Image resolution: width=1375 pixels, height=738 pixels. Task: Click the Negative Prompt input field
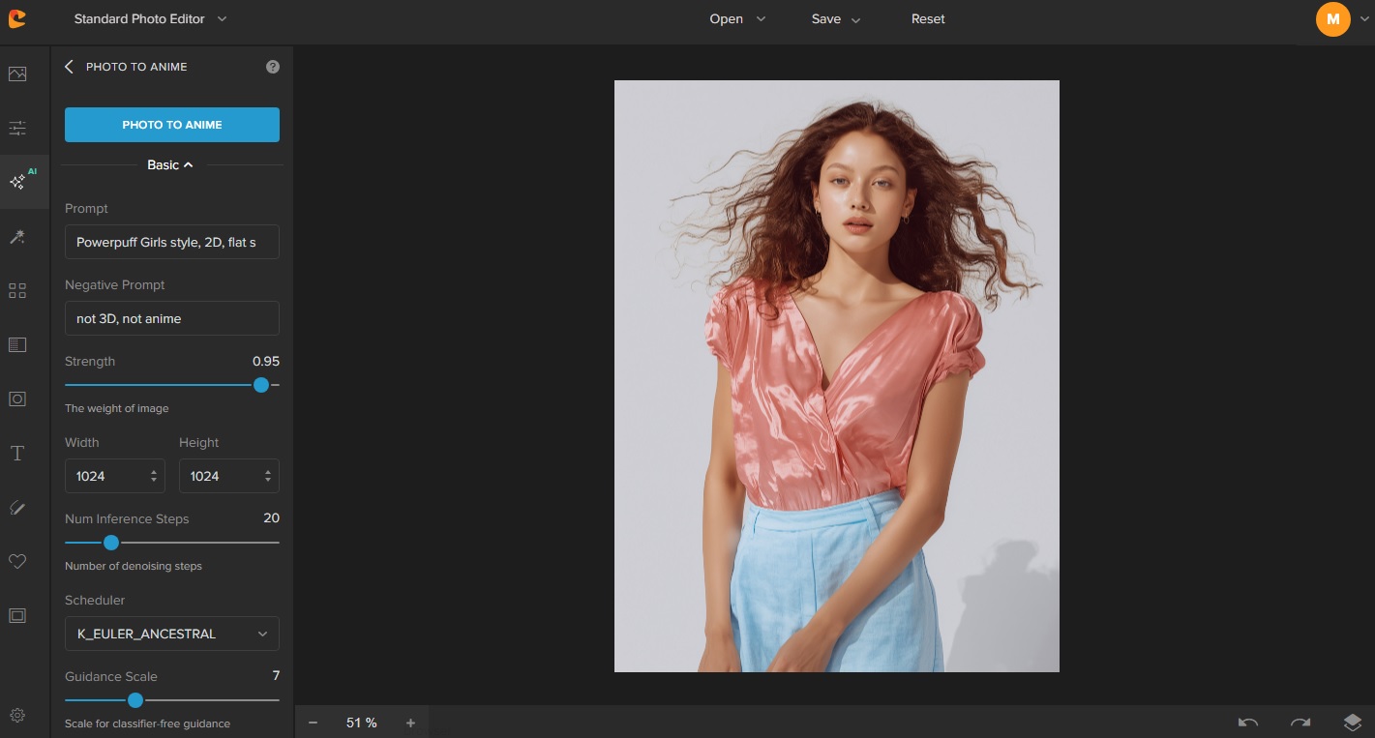(172, 318)
